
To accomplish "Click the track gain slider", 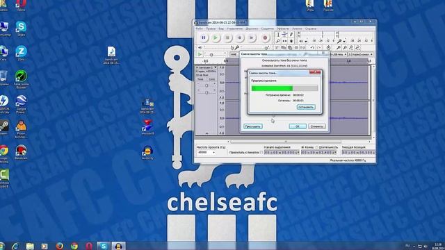I will tap(207, 85).
